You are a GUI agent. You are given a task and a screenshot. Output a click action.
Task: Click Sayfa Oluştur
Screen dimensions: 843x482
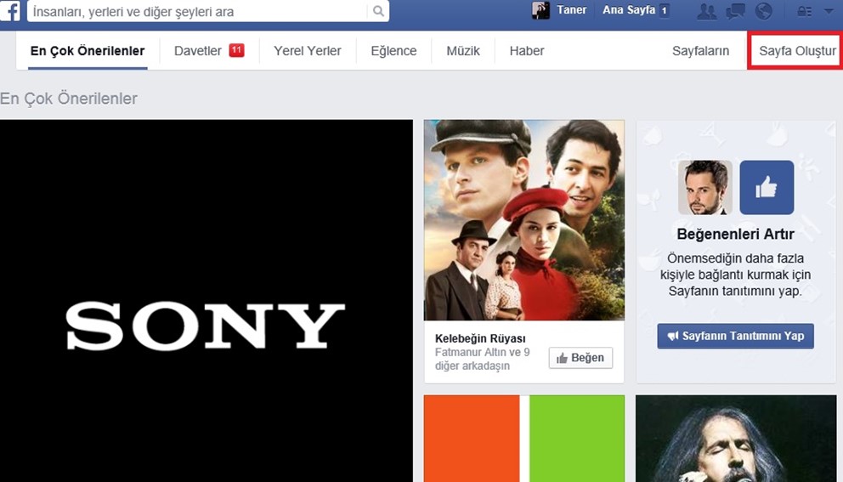(x=797, y=51)
